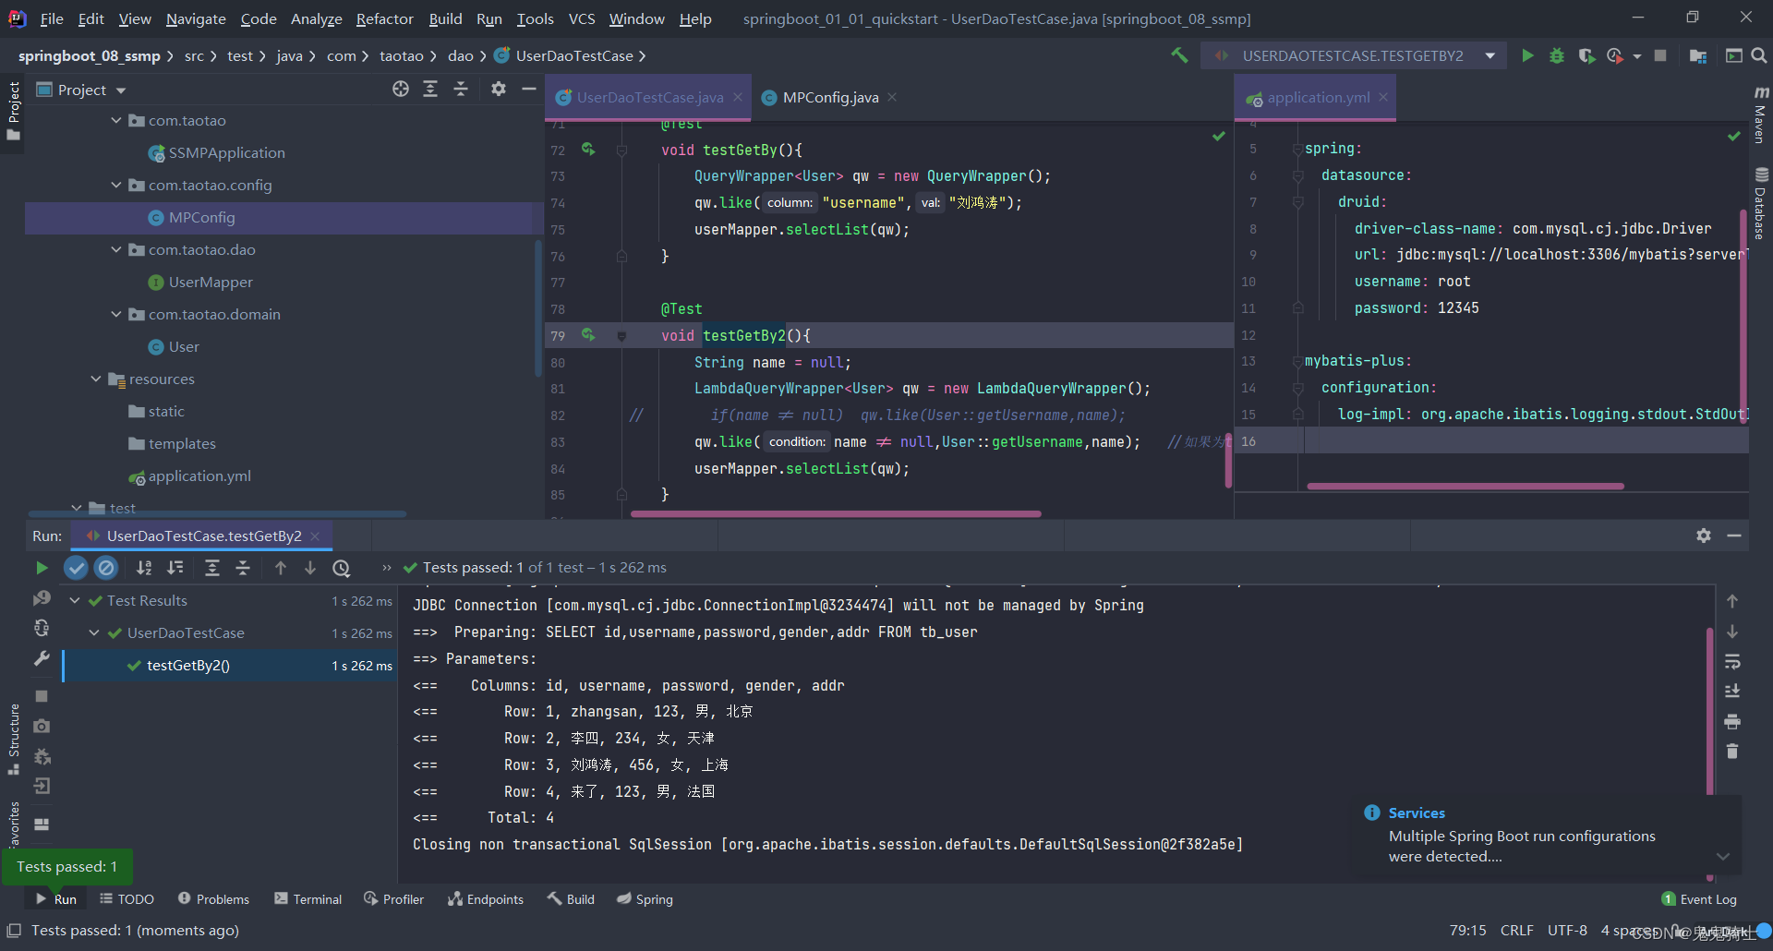Image resolution: width=1773 pixels, height=951 pixels.
Task: Click the Build project hammer icon
Action: pos(1179,55)
